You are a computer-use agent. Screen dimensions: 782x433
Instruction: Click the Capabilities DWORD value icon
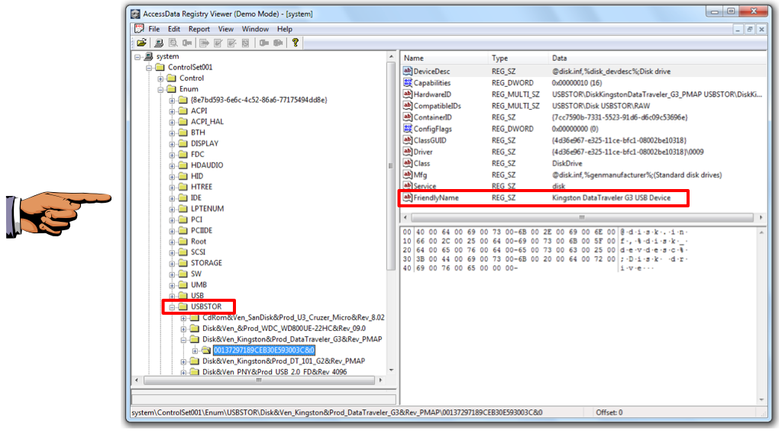point(408,83)
